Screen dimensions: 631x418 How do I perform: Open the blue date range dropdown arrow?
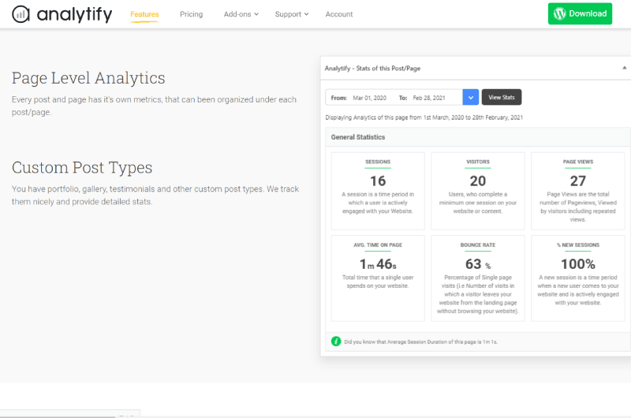pos(470,97)
